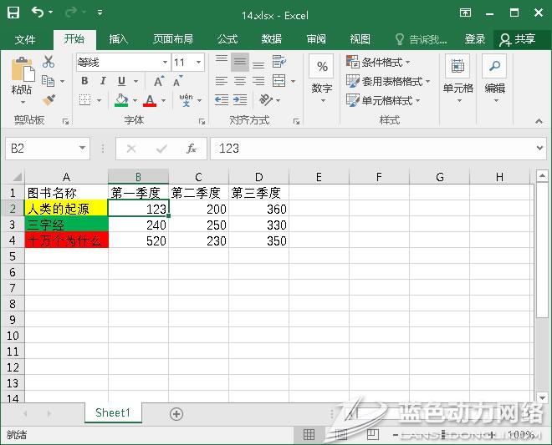Open the Quick Access Toolbar customize dropdown
552x445 pixels.
(x=100, y=13)
